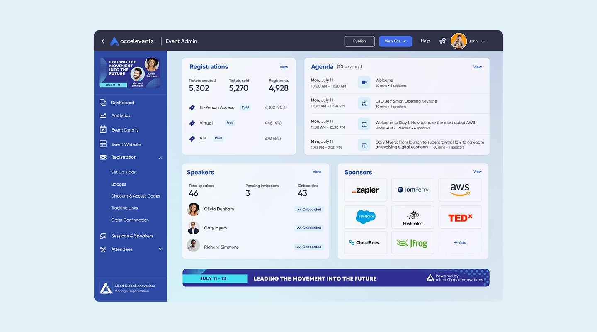Open the gift icon next to Help
Viewport: 597px width, 332px height.
(442, 41)
